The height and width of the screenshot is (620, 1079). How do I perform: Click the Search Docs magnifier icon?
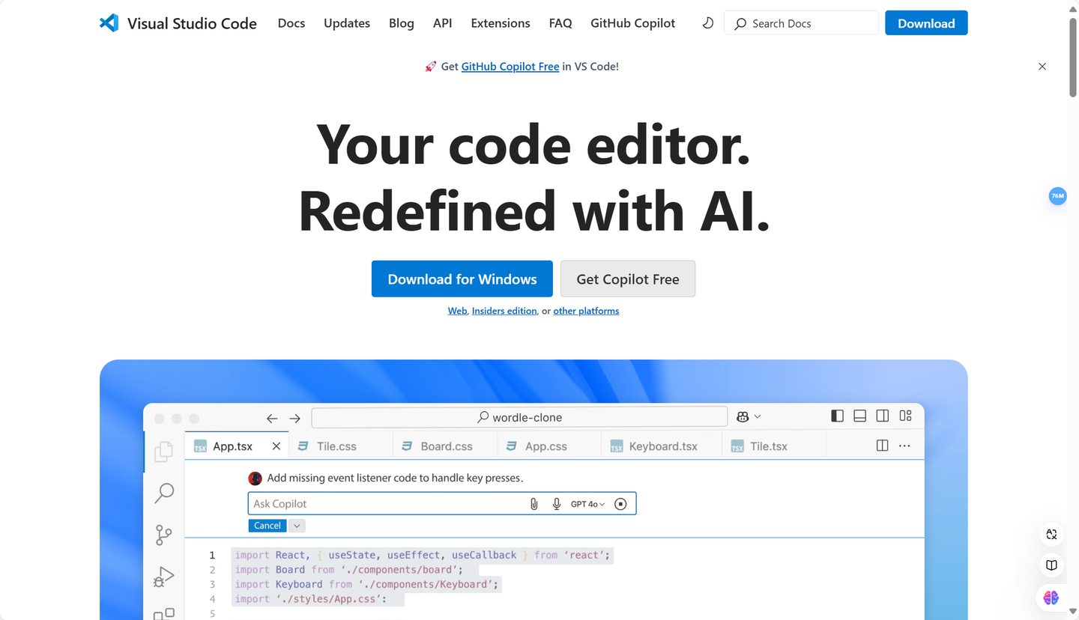pos(740,24)
